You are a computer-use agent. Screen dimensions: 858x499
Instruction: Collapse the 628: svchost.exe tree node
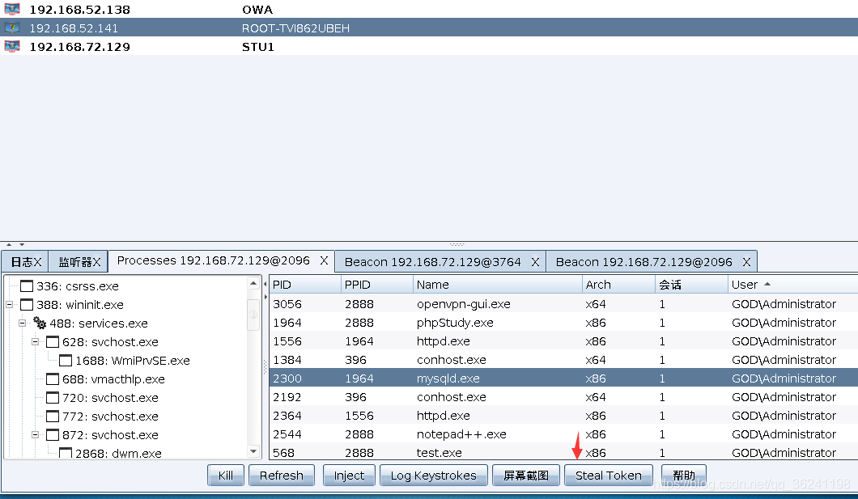(x=35, y=341)
